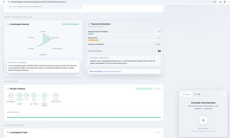Click the last Risk Trajectory segment
The height and width of the screenshot is (138, 230).
click(x=135, y=117)
